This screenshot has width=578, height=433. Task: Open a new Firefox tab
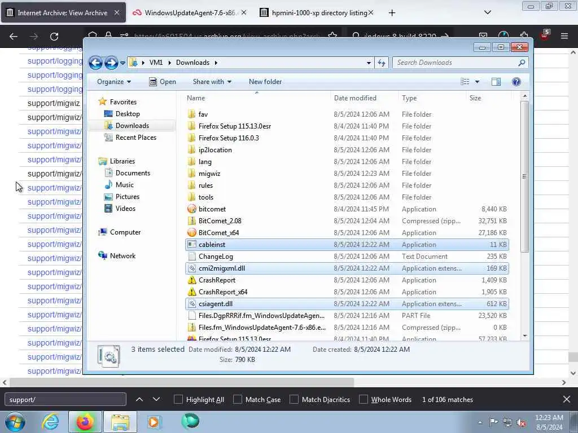[392, 13]
